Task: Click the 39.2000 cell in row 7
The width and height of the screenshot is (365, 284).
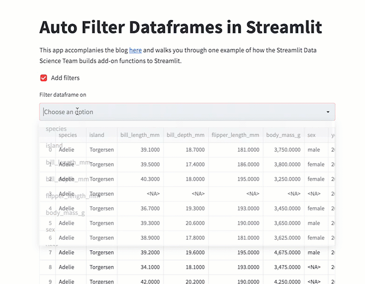Action: click(x=140, y=252)
